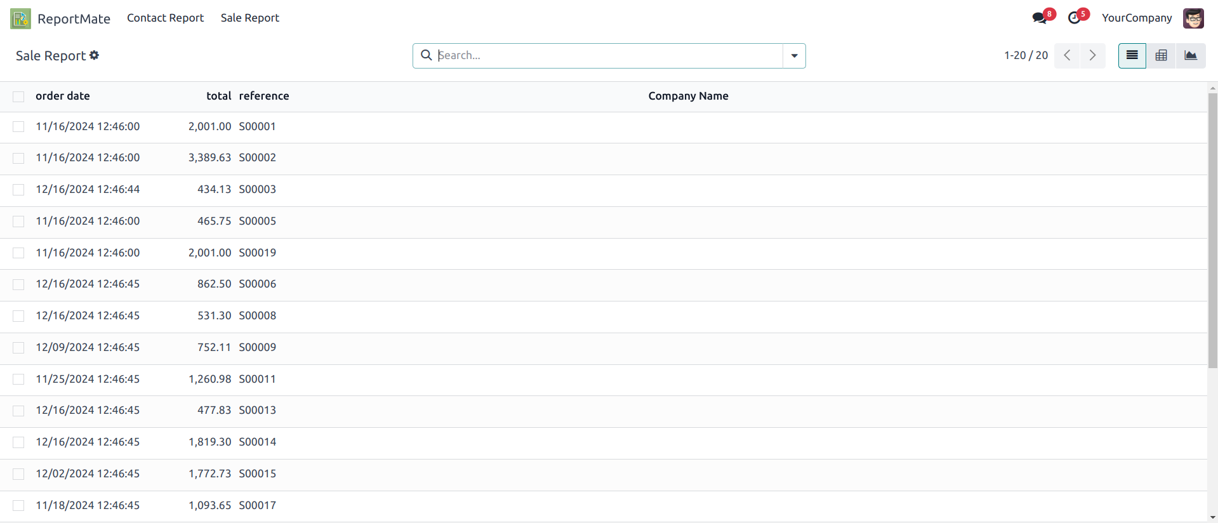Open the Contact Report menu

click(165, 18)
